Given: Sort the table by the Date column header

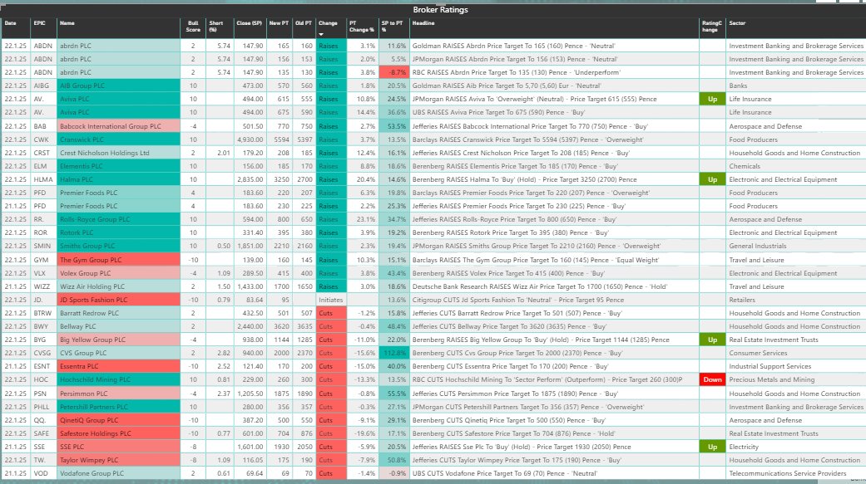Looking at the screenshot, I should point(11,23).
